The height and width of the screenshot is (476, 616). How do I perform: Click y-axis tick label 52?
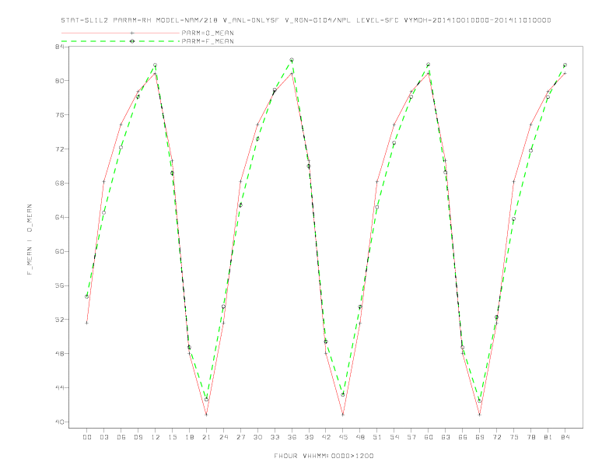(60, 320)
